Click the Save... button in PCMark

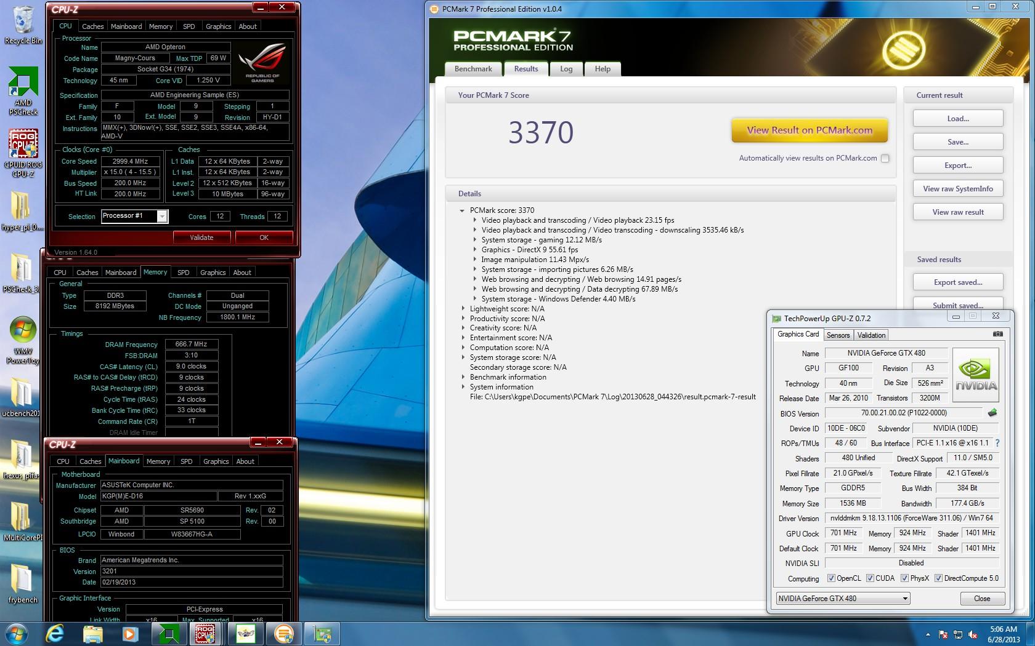coord(958,142)
